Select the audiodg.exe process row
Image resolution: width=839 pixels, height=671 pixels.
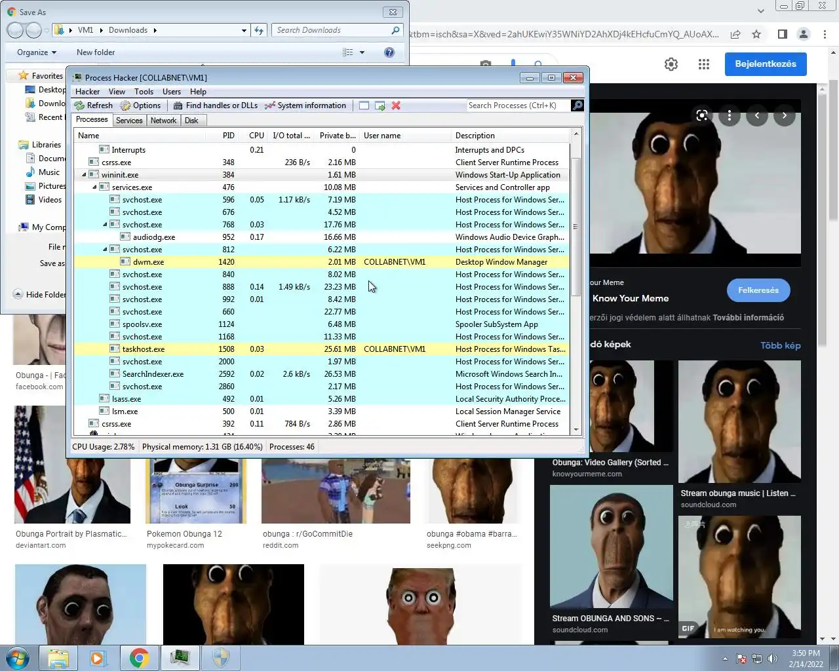point(321,237)
